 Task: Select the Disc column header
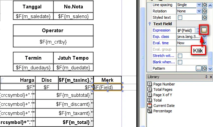(47, 80)
